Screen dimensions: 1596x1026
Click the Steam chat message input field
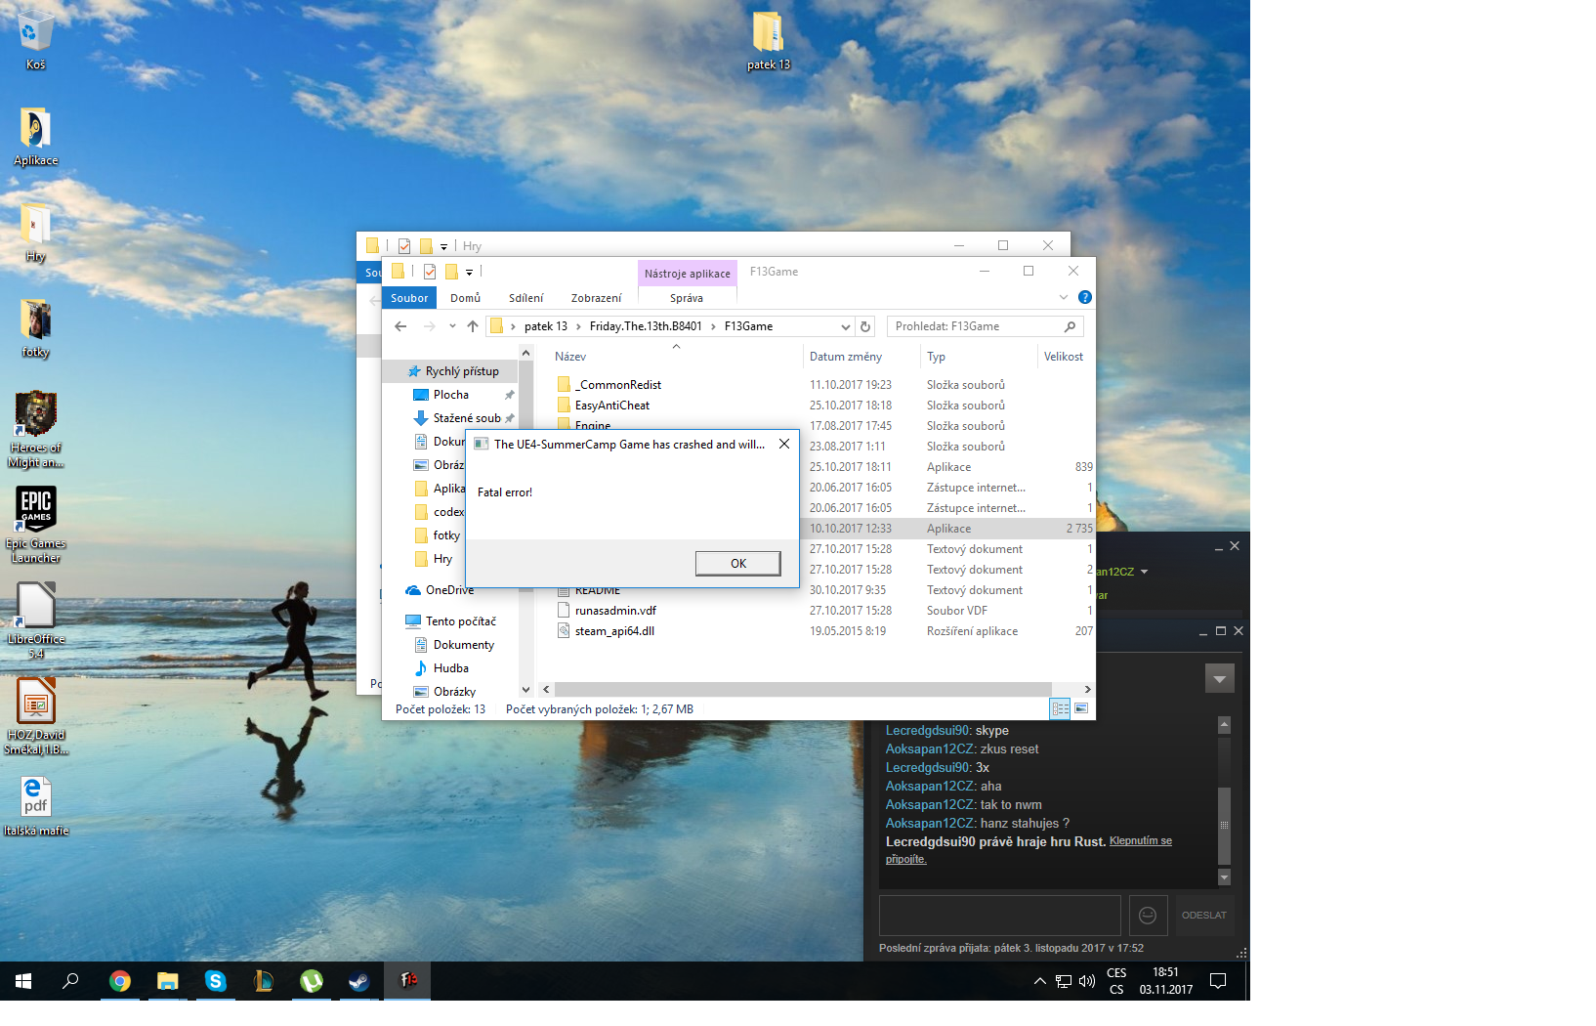coord(999,916)
